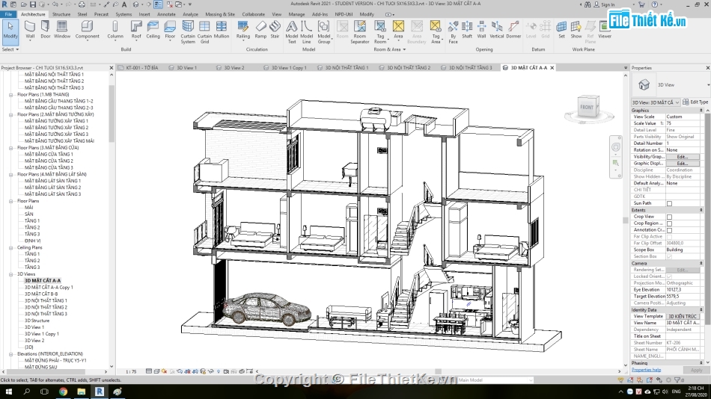Click Edit button for Visibility/Graphics
This screenshot has width=711, height=399.
(682, 157)
